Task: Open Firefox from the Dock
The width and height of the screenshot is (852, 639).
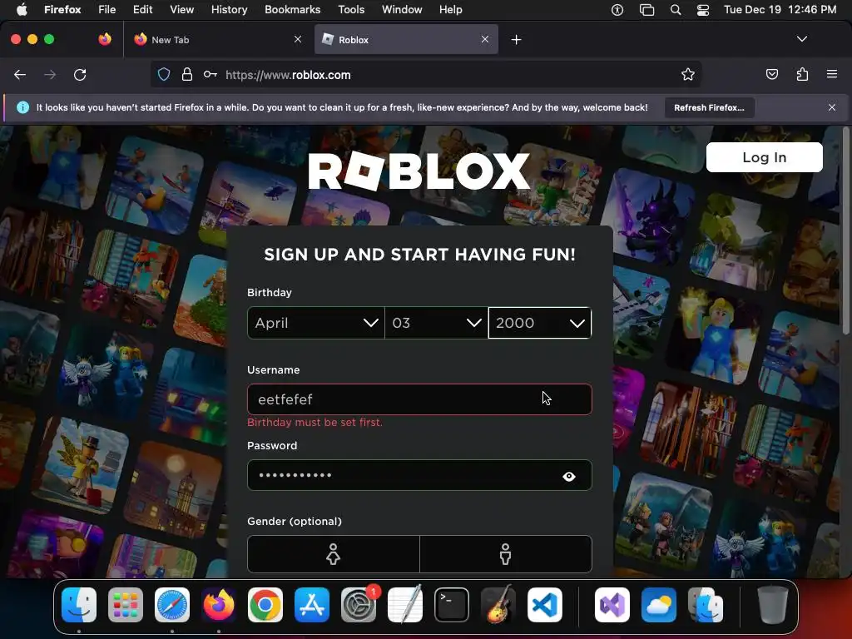Action: 219,605
